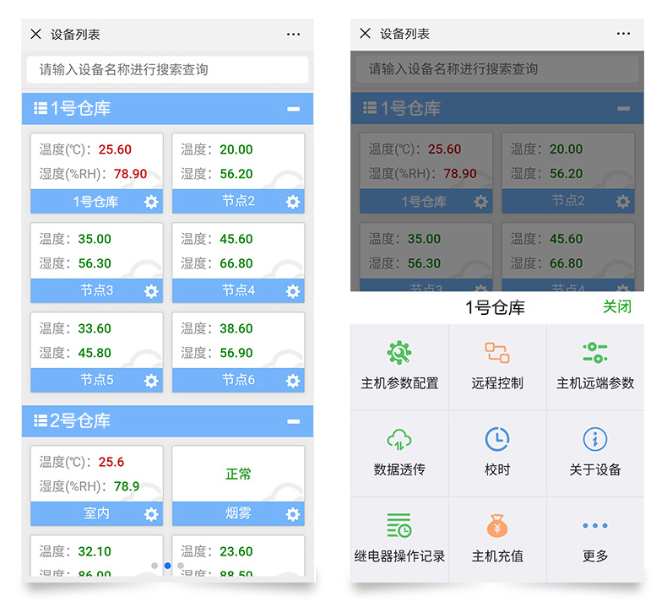The image size is (667, 607).
Task: Click humidity 56.30 in 节点3 card, left
Action: pos(95,263)
